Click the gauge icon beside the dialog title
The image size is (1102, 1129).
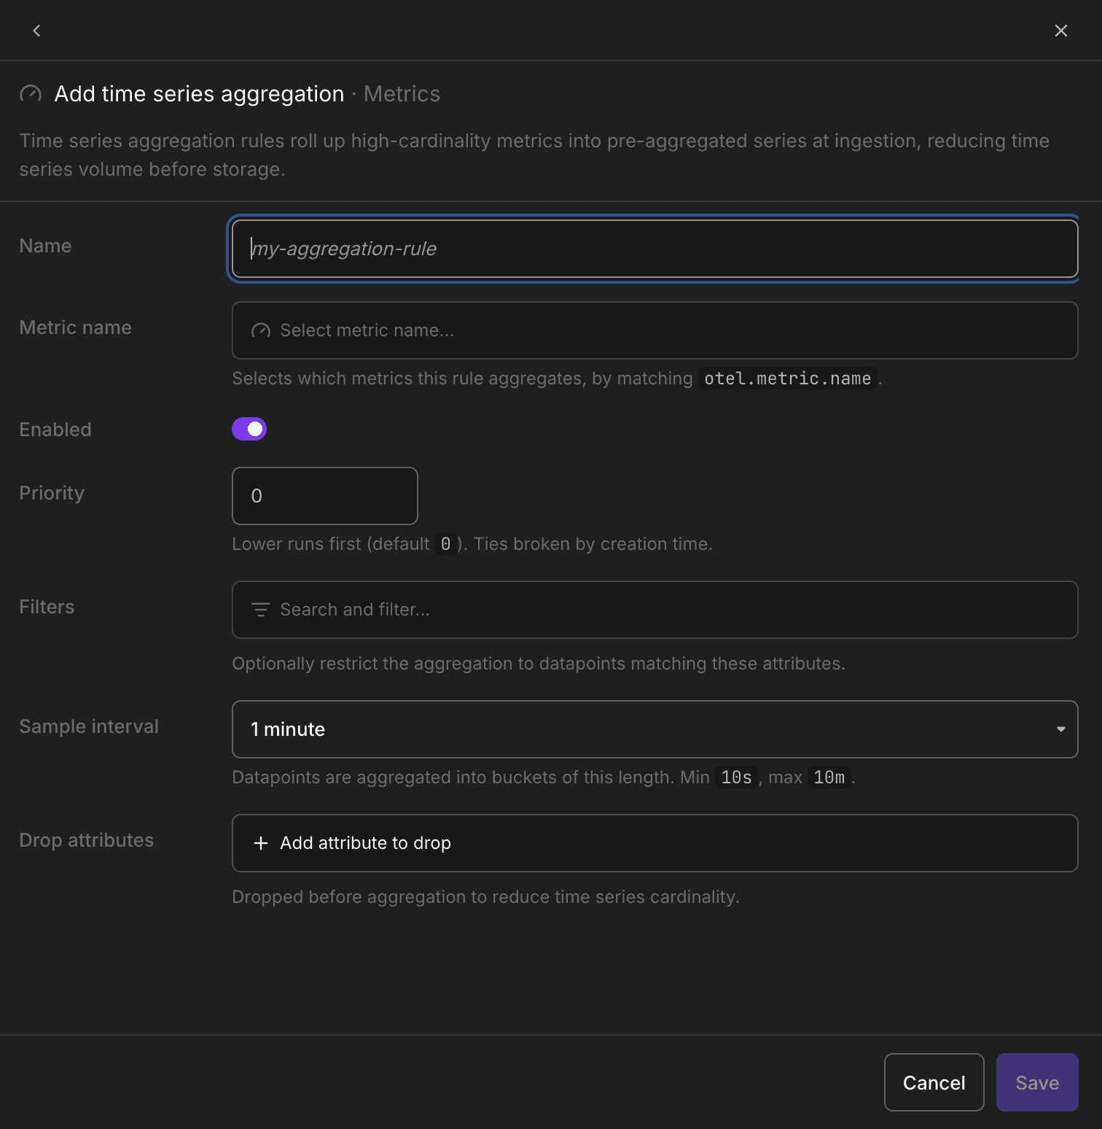pos(31,94)
